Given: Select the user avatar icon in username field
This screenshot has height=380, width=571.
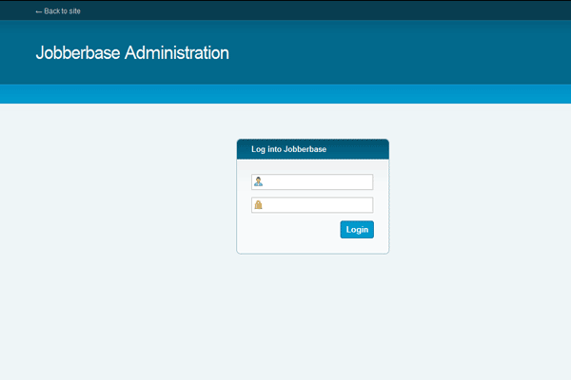Looking at the screenshot, I should [x=258, y=182].
